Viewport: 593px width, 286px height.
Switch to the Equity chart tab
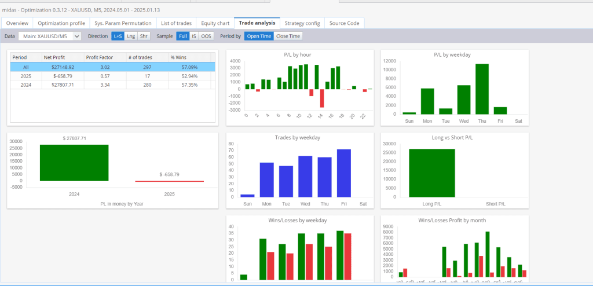(215, 23)
